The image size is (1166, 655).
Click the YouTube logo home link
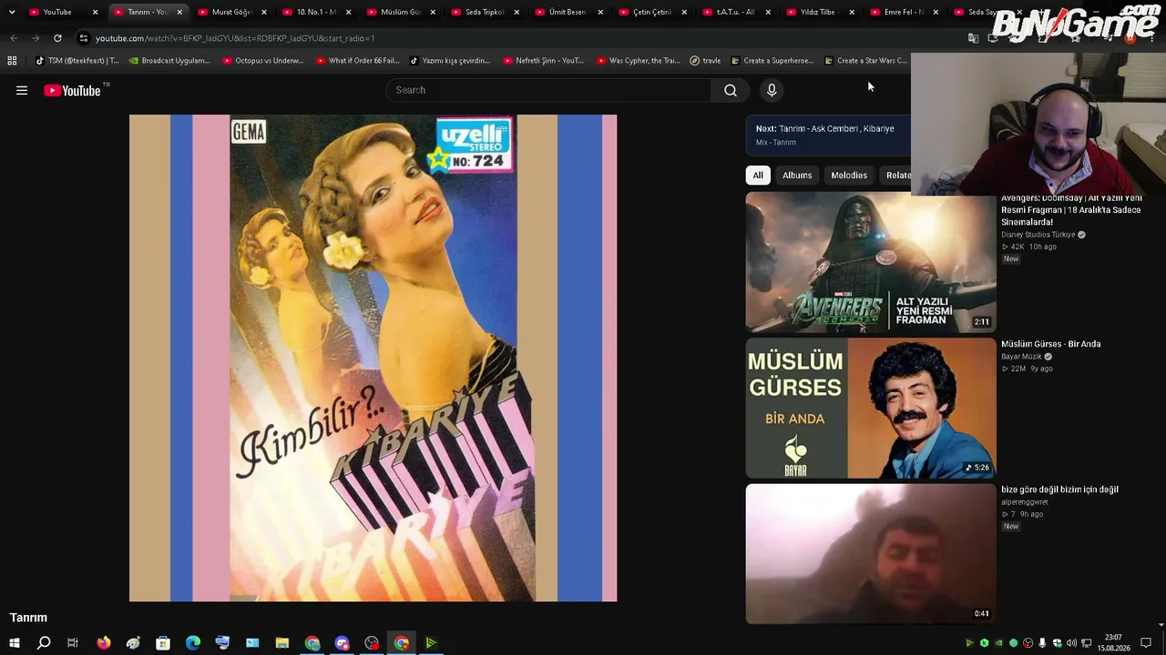[72, 90]
